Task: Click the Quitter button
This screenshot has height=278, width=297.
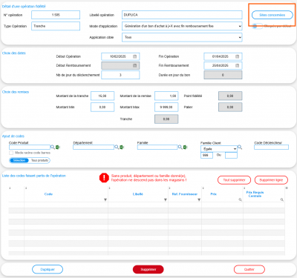Action: click(249, 269)
